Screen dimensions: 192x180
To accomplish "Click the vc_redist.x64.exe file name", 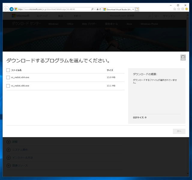I will click(20, 77).
